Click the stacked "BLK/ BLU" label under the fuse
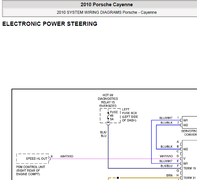 (x=103, y=134)
